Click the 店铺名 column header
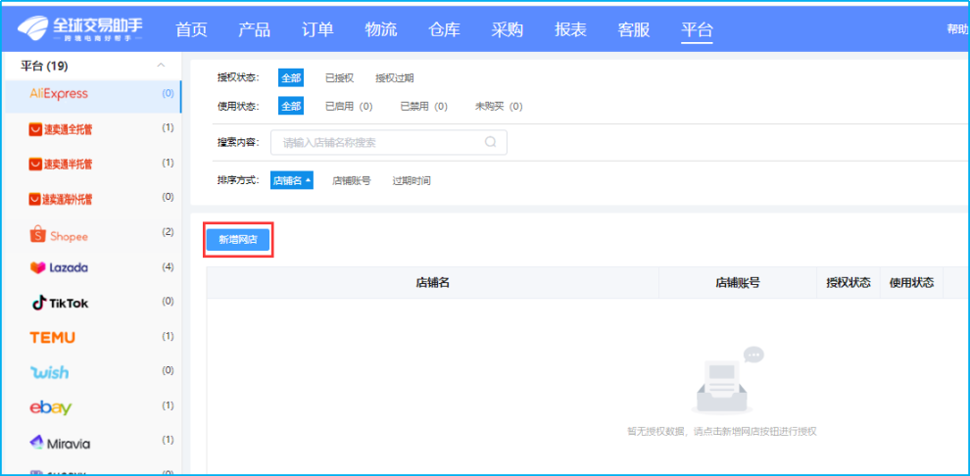Viewport: 970px width, 476px height. pyautogui.click(x=432, y=283)
